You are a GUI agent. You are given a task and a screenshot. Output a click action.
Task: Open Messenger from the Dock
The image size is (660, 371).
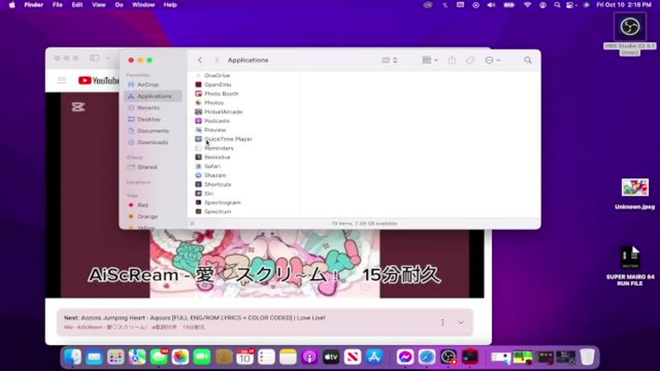point(406,357)
